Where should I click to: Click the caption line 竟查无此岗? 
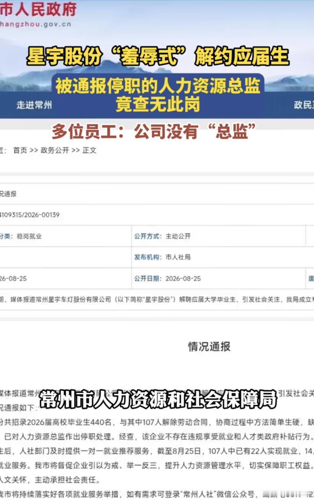[x=158, y=105]
